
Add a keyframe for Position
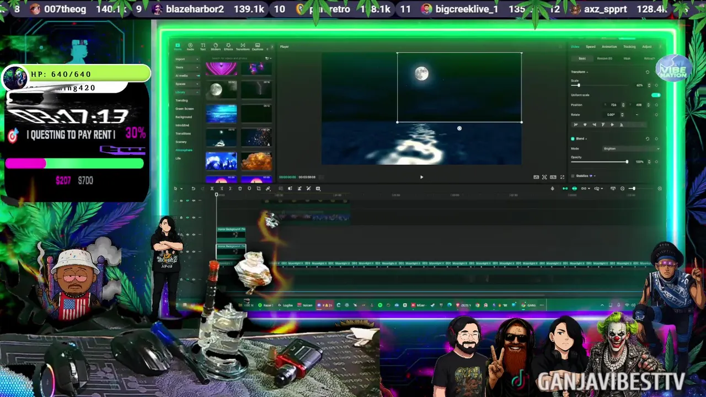(x=656, y=105)
